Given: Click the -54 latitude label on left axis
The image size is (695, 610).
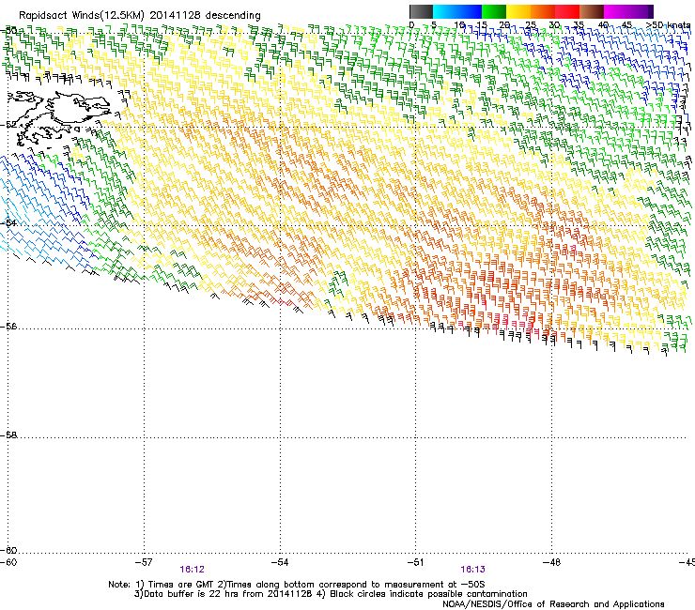Looking at the screenshot, I should click(8, 222).
